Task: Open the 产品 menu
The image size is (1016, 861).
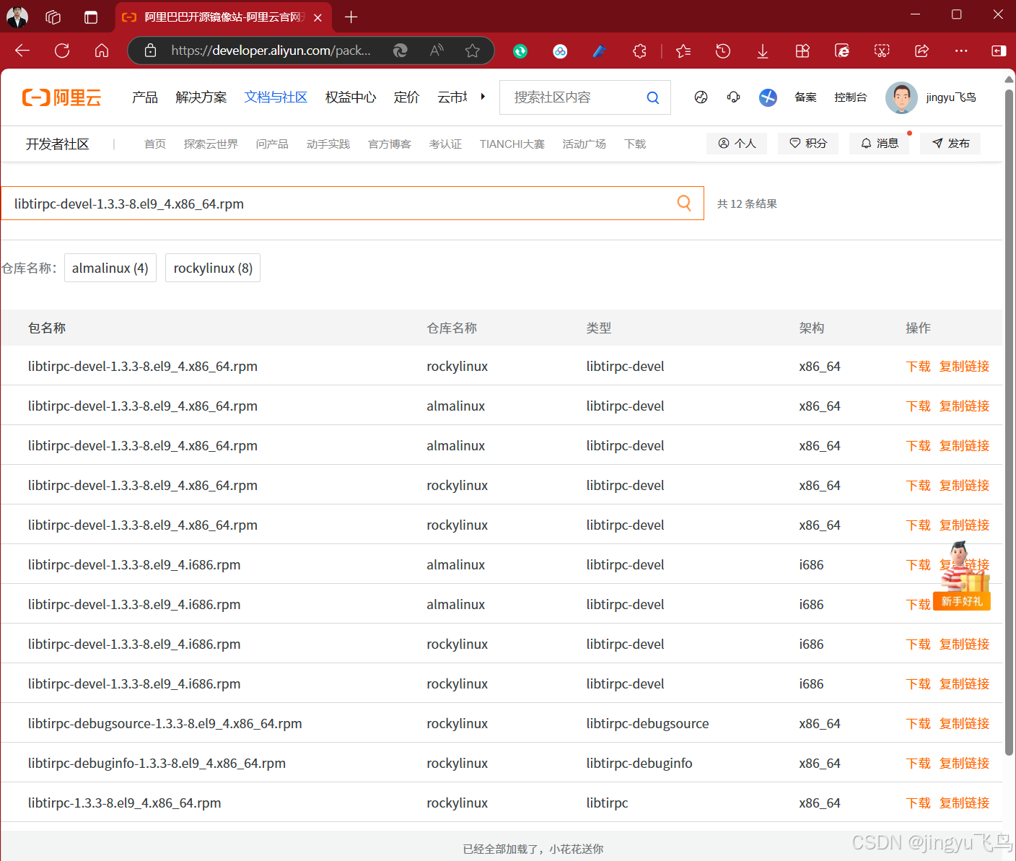Action: [145, 97]
